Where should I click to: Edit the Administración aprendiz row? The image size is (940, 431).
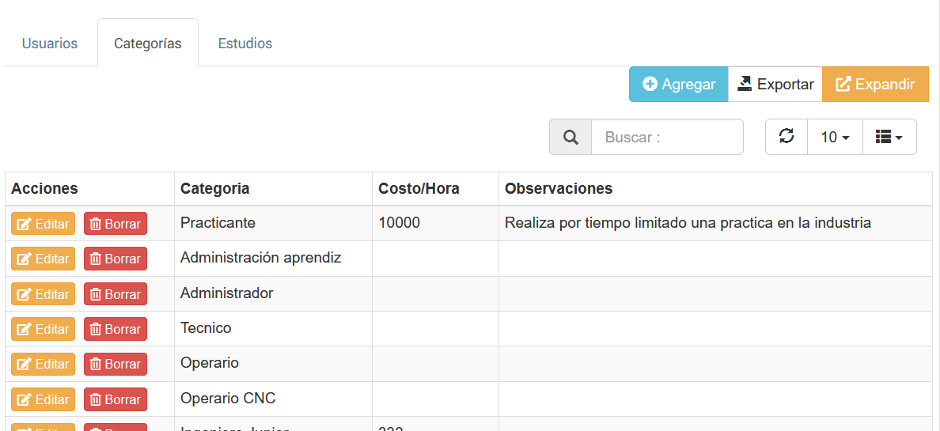pyautogui.click(x=44, y=259)
